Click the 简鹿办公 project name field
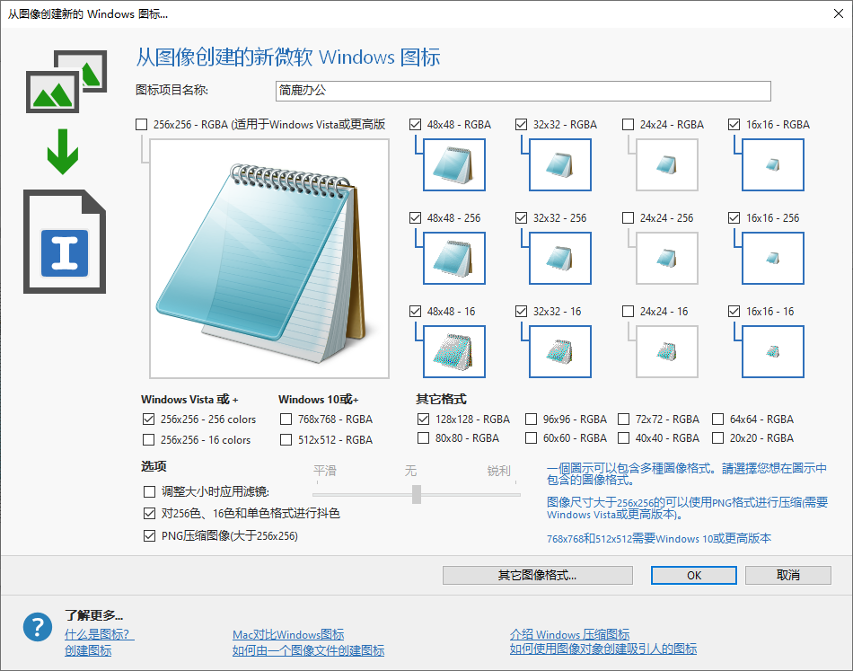853x671 pixels. click(x=523, y=91)
